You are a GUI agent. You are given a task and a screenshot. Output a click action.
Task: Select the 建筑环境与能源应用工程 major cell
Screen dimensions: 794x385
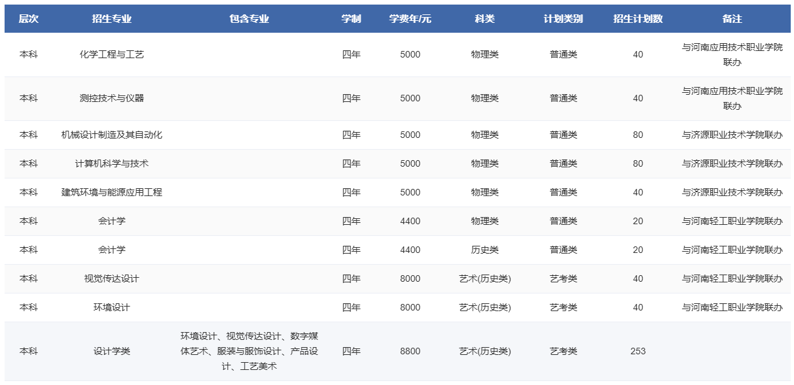point(112,192)
